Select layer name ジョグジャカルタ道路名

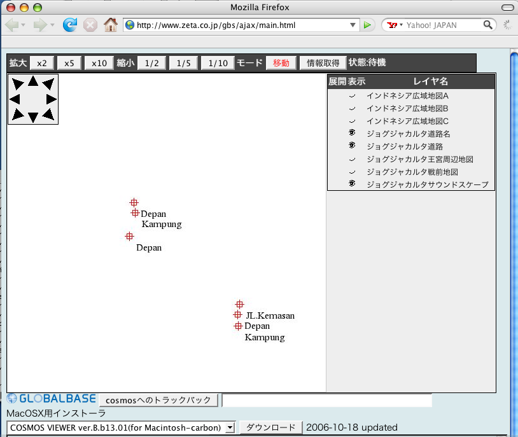pyautogui.click(x=409, y=134)
